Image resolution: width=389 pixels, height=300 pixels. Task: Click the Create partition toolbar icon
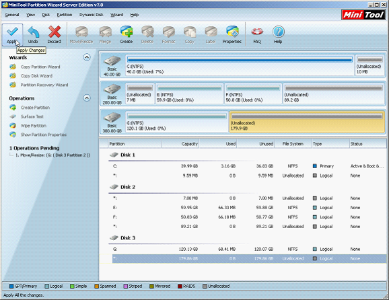[127, 32]
